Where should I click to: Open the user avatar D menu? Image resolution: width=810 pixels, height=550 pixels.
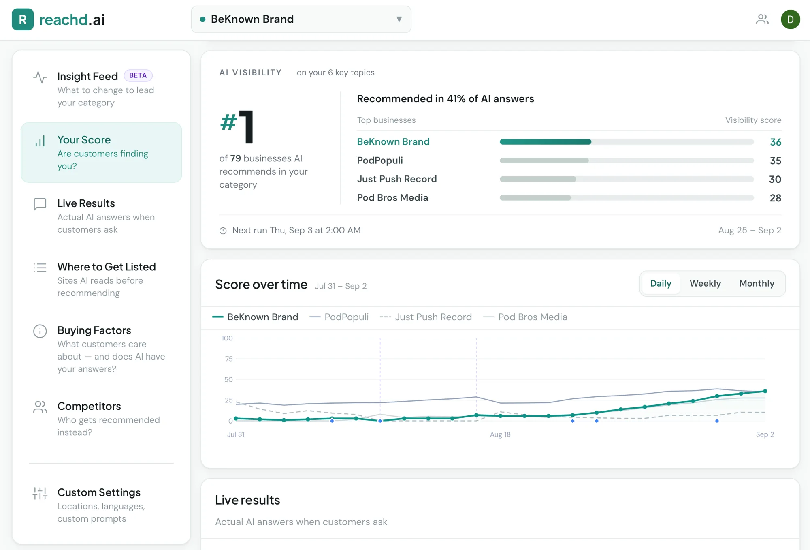(x=790, y=19)
